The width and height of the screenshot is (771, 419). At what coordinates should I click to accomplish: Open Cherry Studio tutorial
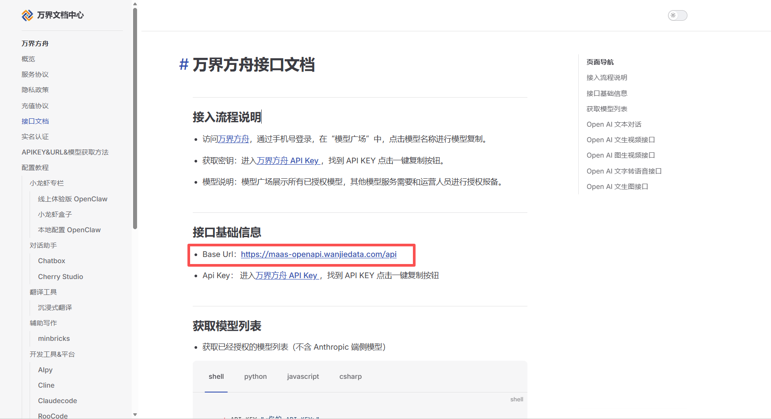(61, 276)
